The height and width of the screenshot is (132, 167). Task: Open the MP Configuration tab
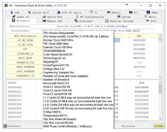tap(90, 17)
